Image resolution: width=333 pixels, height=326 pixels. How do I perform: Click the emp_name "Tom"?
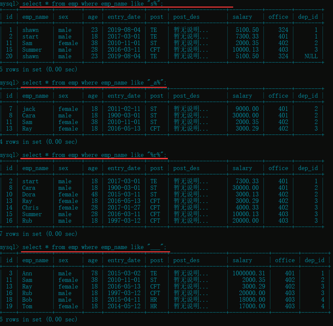coord(27,306)
